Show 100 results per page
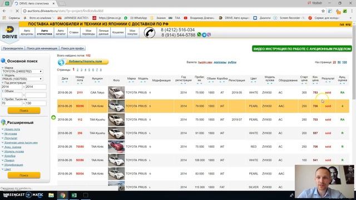Screen dimensions: 356x200 tap(344, 62)
